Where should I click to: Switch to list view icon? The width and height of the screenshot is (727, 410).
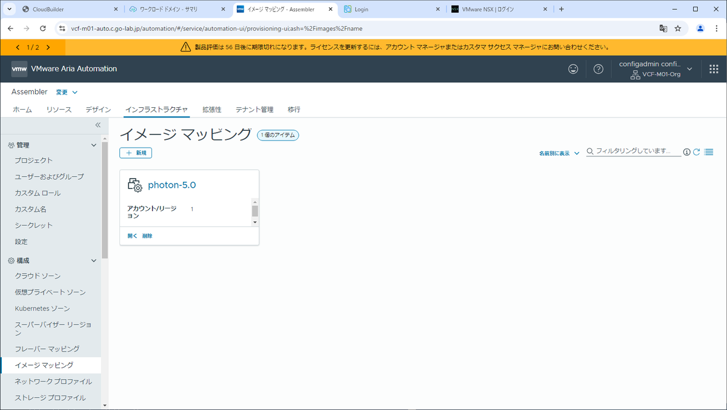(709, 152)
